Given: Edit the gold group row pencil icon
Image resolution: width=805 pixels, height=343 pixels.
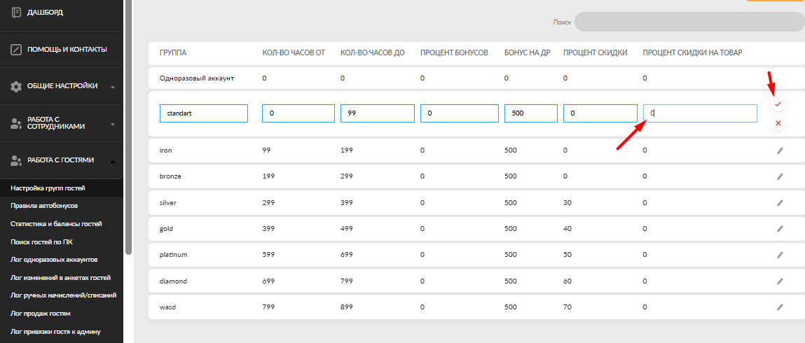Looking at the screenshot, I should click(780, 229).
